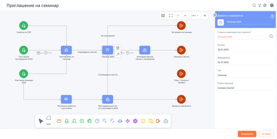The image size is (277, 139).
Task: Edit the Семинар 2025 name field
Action: coord(249,22)
